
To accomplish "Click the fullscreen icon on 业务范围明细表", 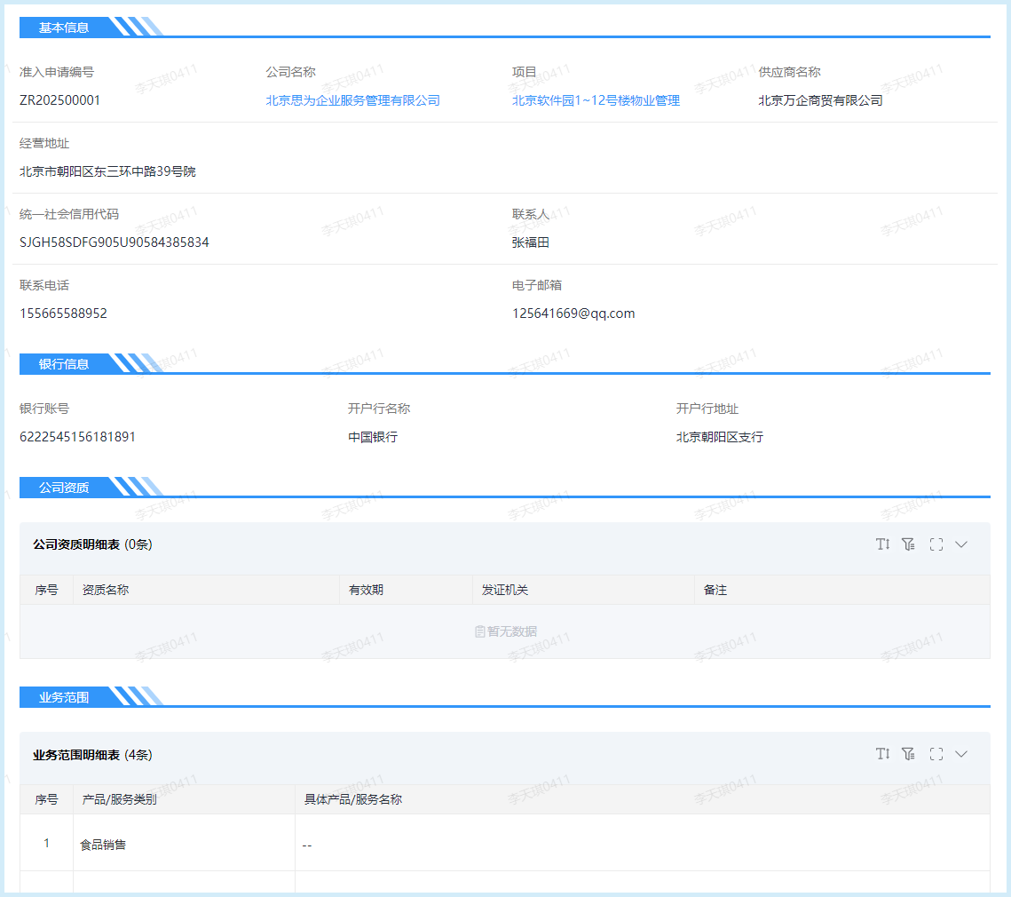I will click(936, 753).
